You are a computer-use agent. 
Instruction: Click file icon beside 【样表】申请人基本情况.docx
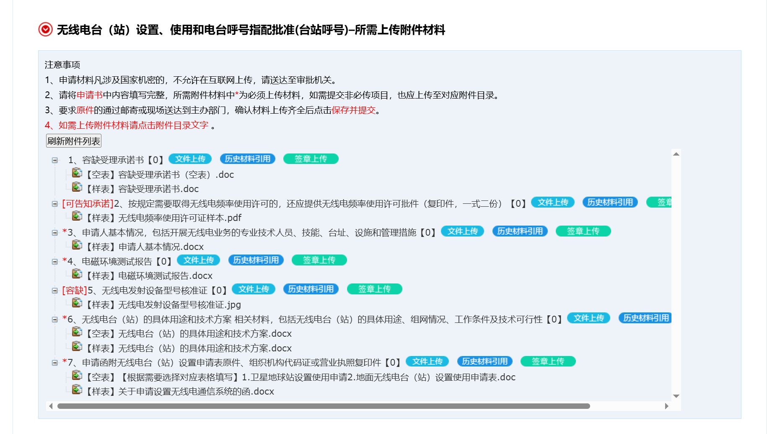pyautogui.click(x=77, y=245)
